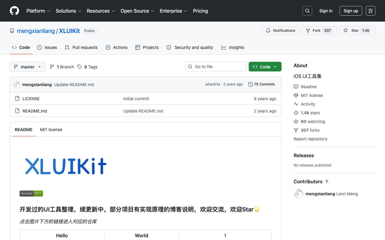The image size is (385, 240).
Task: Open commit a0ac63a
Action: 213,84
